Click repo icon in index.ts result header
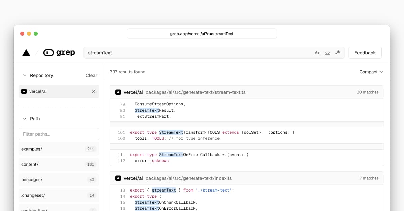Image resolution: width=404 pixels, height=211 pixels. coord(118,178)
